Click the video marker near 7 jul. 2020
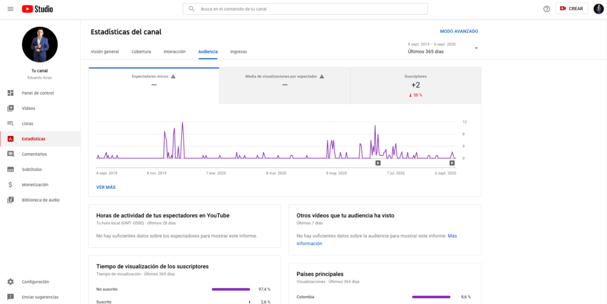This screenshot has height=304, width=607. (x=378, y=163)
